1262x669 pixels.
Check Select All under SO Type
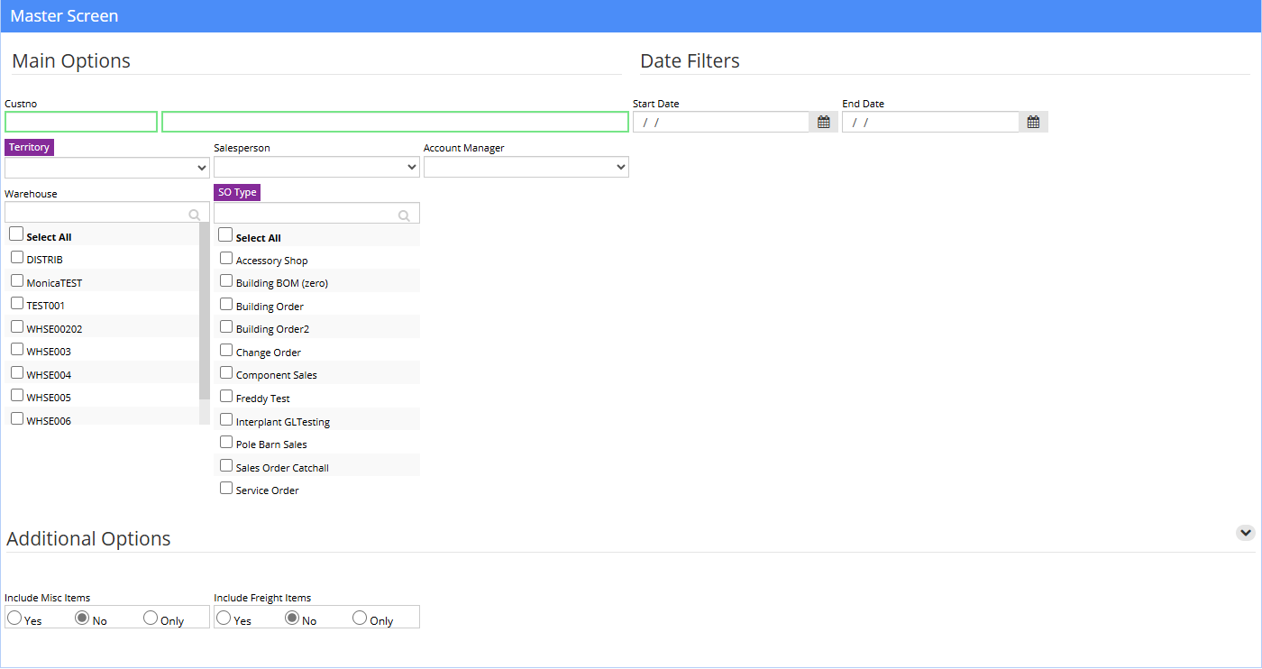point(225,235)
